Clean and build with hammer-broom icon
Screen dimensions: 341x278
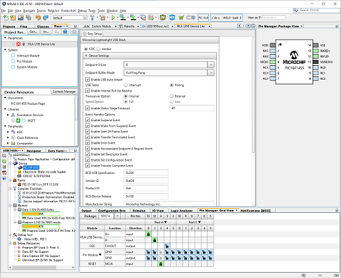102,18
